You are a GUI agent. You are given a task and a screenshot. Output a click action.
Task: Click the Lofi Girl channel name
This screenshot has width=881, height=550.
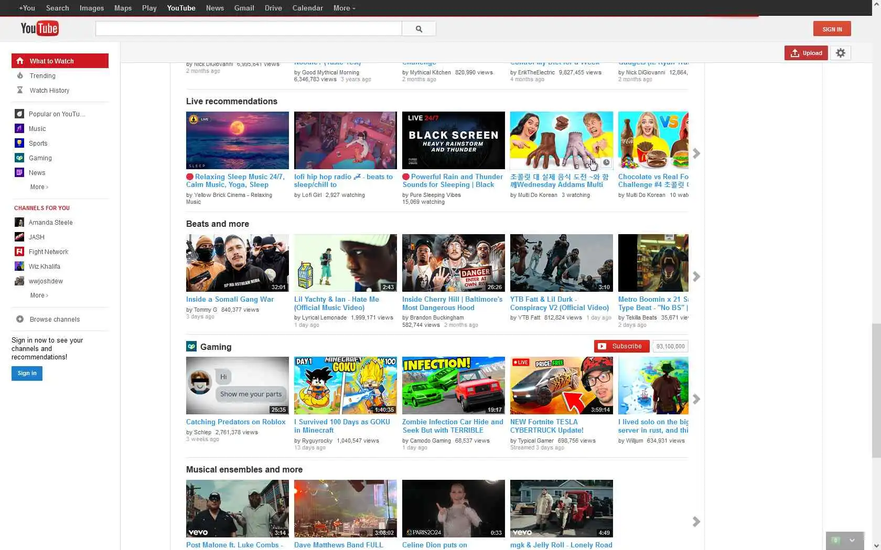tap(311, 195)
